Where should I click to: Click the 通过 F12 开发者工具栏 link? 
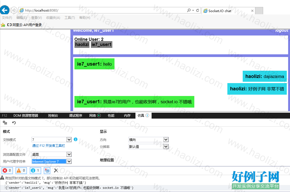[49, 145]
